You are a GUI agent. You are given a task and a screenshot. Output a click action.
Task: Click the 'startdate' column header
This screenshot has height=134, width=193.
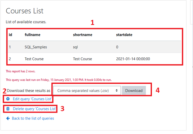pyautogui.click(x=125, y=35)
